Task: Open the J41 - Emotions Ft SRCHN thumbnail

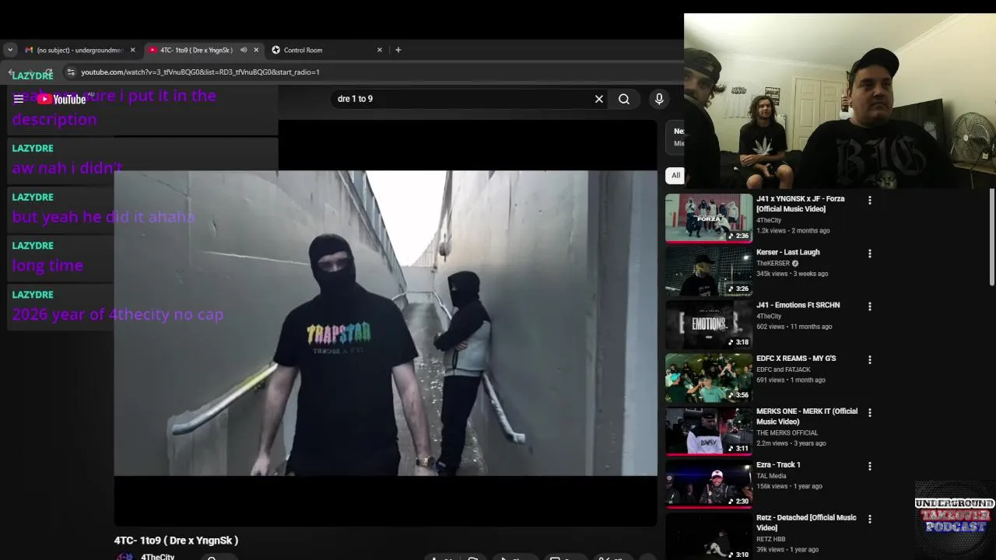Action: (709, 324)
